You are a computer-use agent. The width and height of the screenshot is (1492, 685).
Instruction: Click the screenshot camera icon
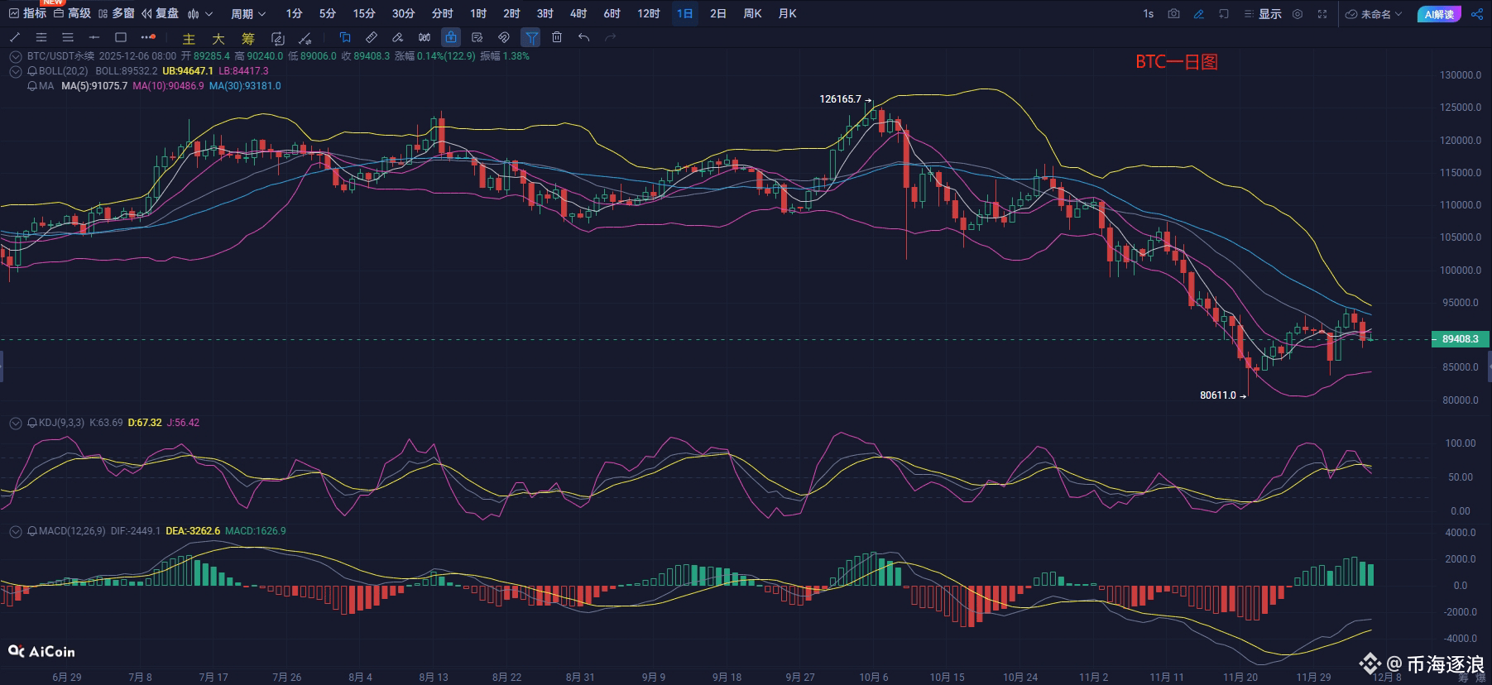click(x=1173, y=14)
